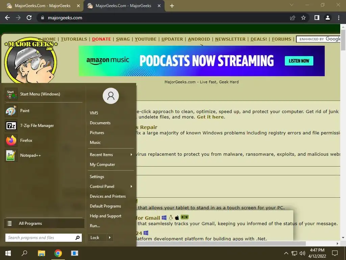
Task: Open the FORUMS nav link
Action: click(281, 39)
